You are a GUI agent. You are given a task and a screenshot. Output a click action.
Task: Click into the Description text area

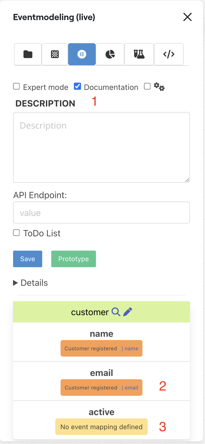click(101, 147)
